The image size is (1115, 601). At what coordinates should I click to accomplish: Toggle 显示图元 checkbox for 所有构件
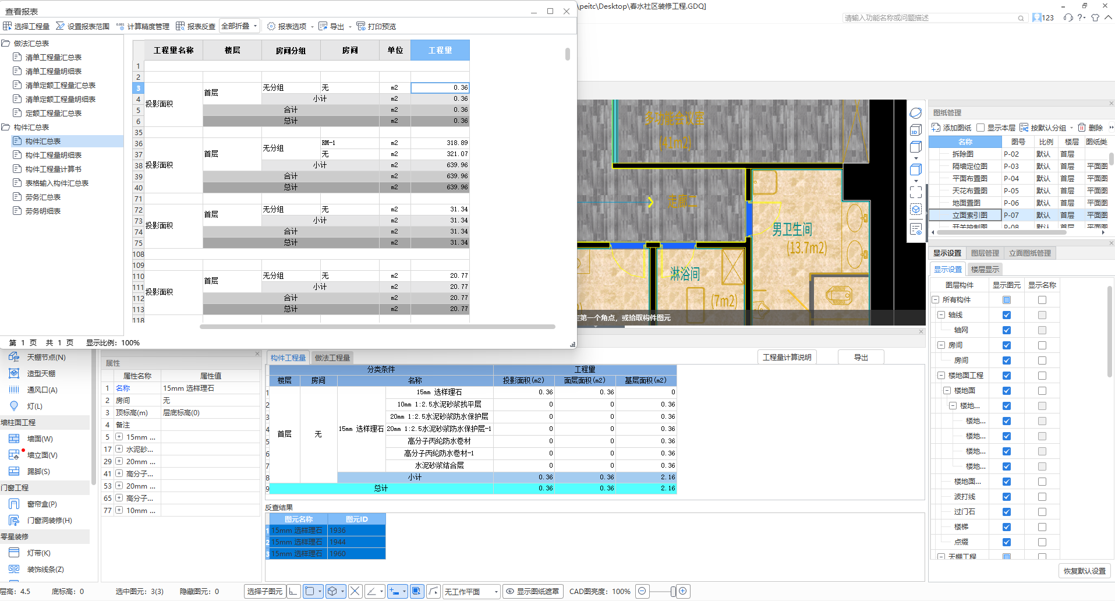[x=1007, y=300]
